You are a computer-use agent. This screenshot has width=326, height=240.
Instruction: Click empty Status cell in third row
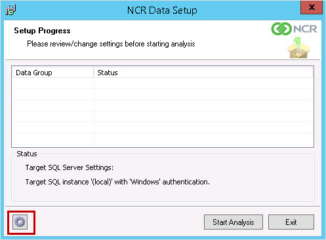tap(203, 105)
